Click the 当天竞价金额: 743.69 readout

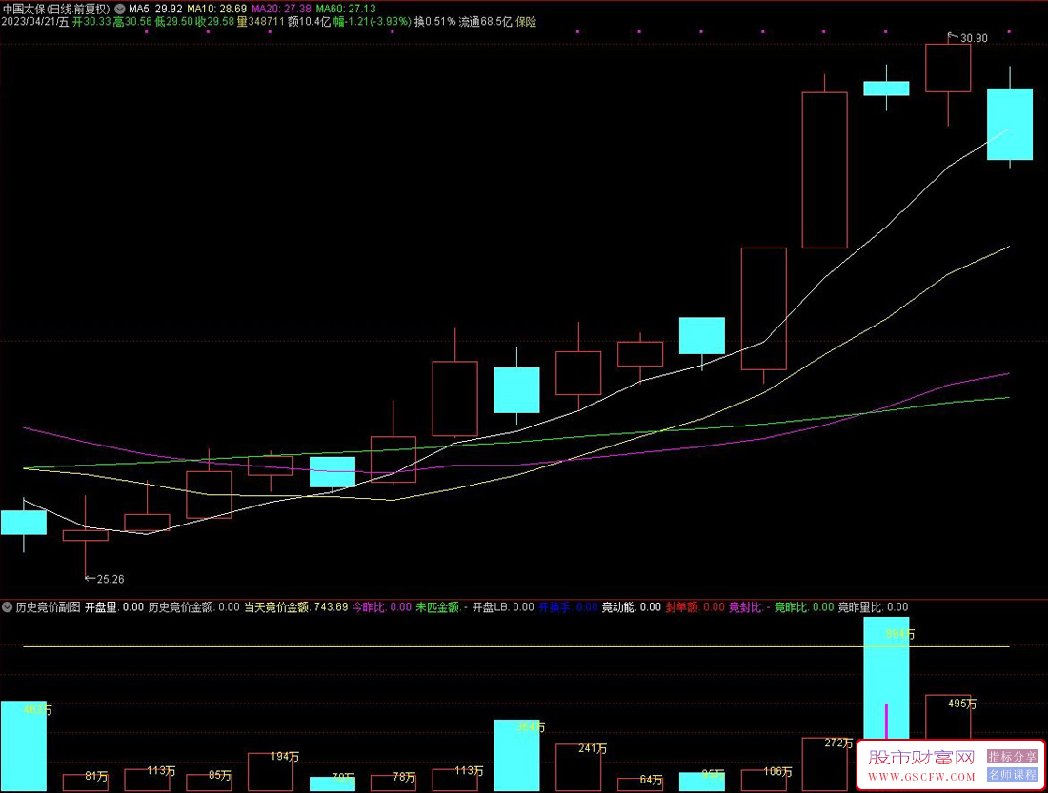pos(296,607)
